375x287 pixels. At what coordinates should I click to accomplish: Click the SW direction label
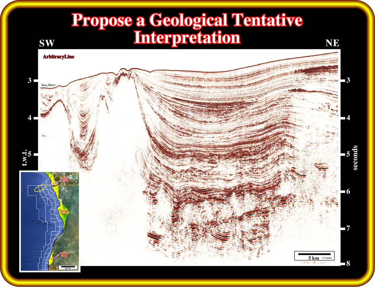click(47, 44)
